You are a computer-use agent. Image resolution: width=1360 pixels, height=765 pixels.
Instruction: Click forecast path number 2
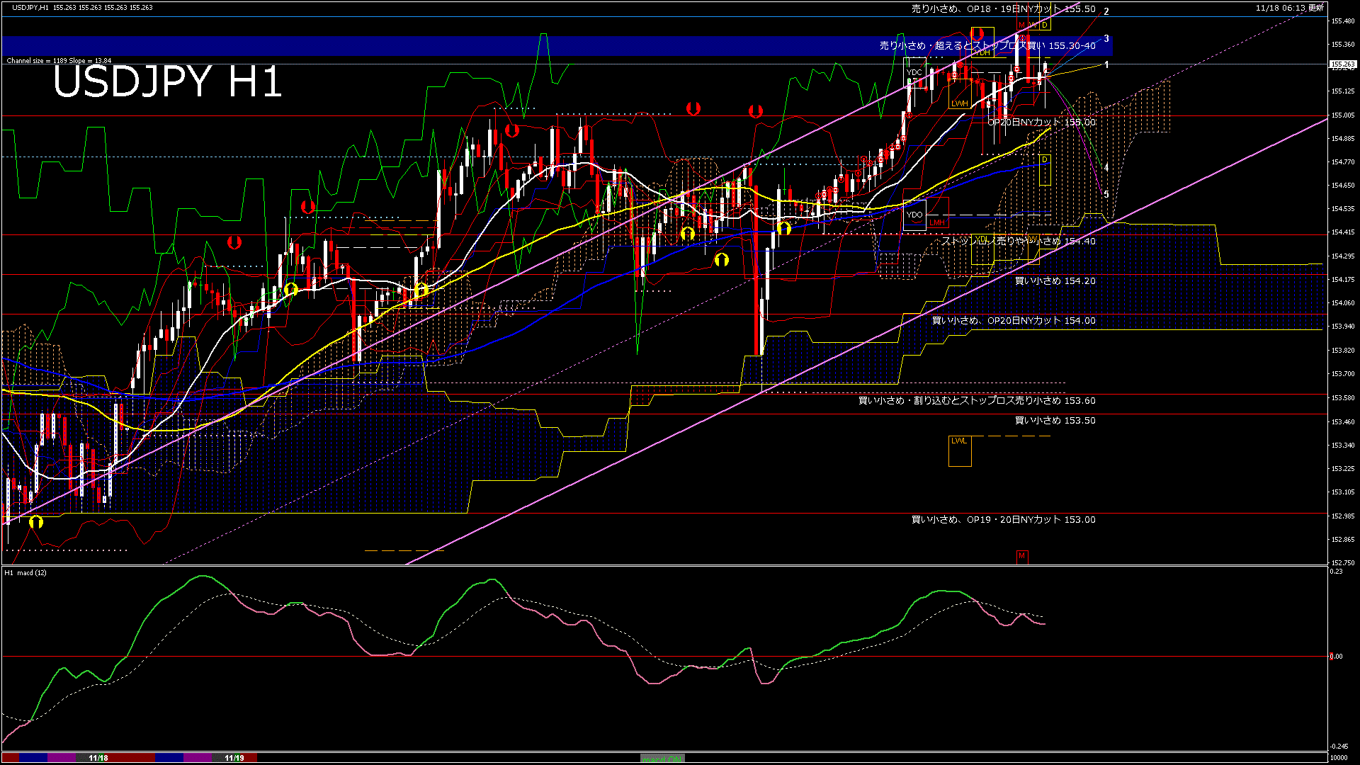point(1106,11)
